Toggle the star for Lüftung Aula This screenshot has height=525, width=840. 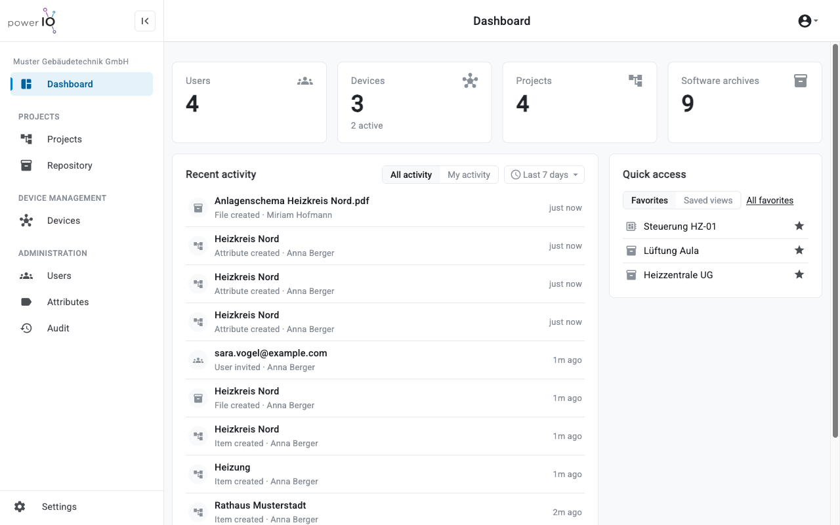(x=799, y=251)
